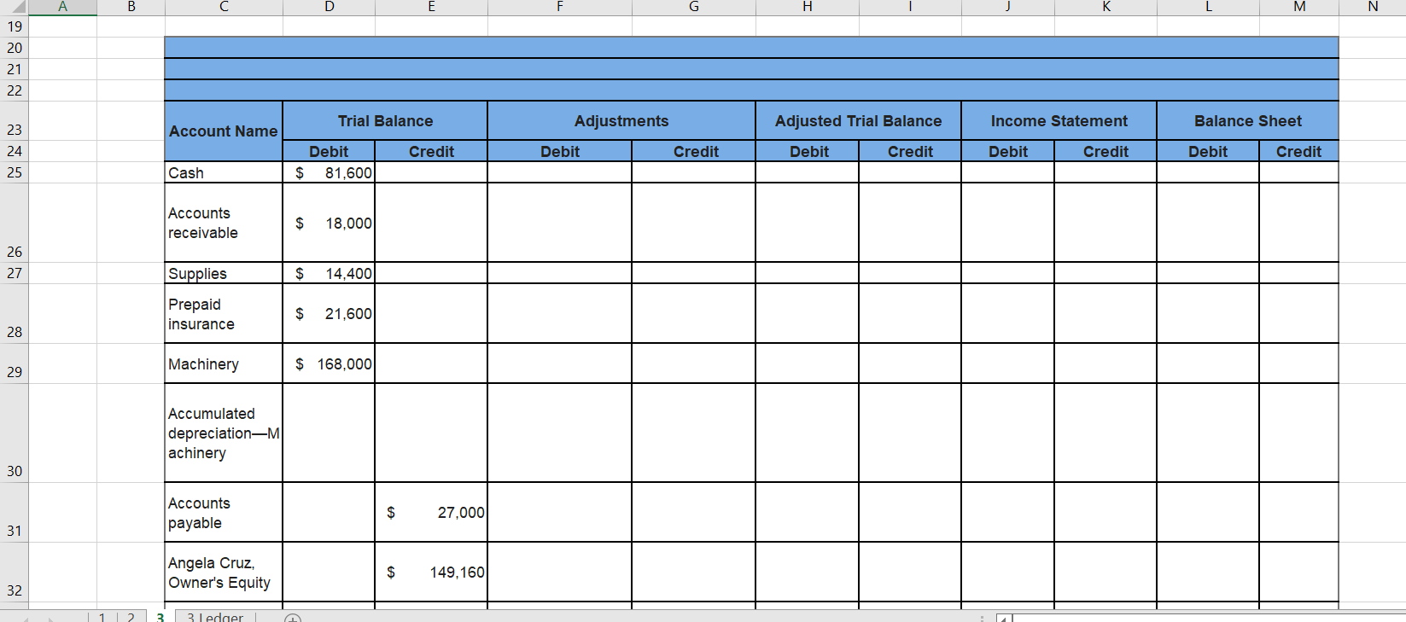Click the 'Trial Balance' header cell
This screenshot has width=1406, height=622.
(385, 121)
